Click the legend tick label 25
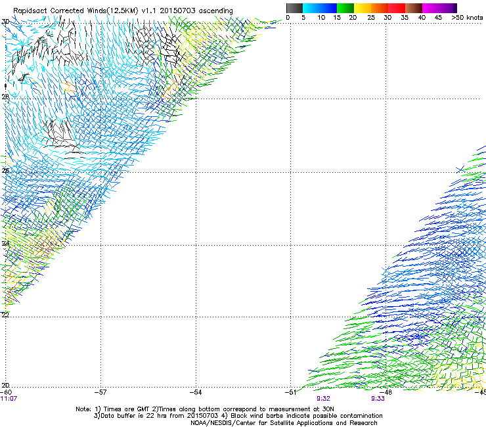This screenshot has height=427, width=486. point(371,18)
